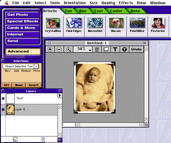Select the Layer 0 thumbnail
The height and width of the screenshot is (143, 171).
click(x=10, y=110)
